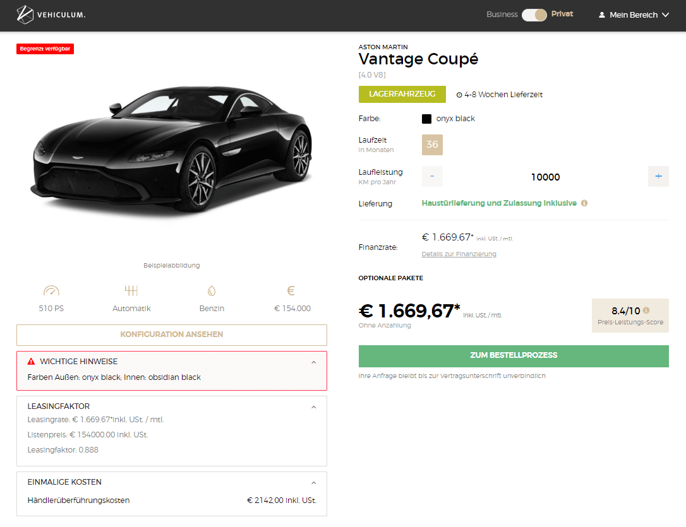
Task: Open info icon next to Haustürlieferung
Action: [x=584, y=203]
